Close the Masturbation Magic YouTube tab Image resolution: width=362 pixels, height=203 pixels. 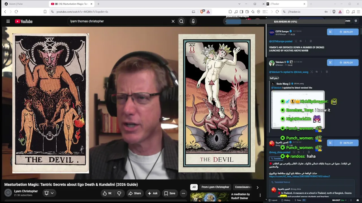[x=91, y=4]
